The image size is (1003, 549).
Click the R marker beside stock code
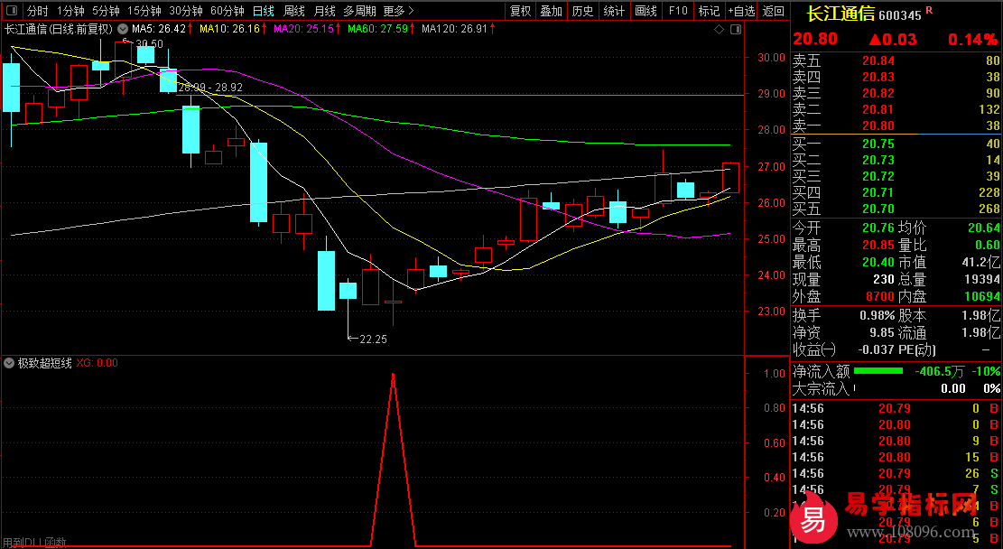coord(929,11)
